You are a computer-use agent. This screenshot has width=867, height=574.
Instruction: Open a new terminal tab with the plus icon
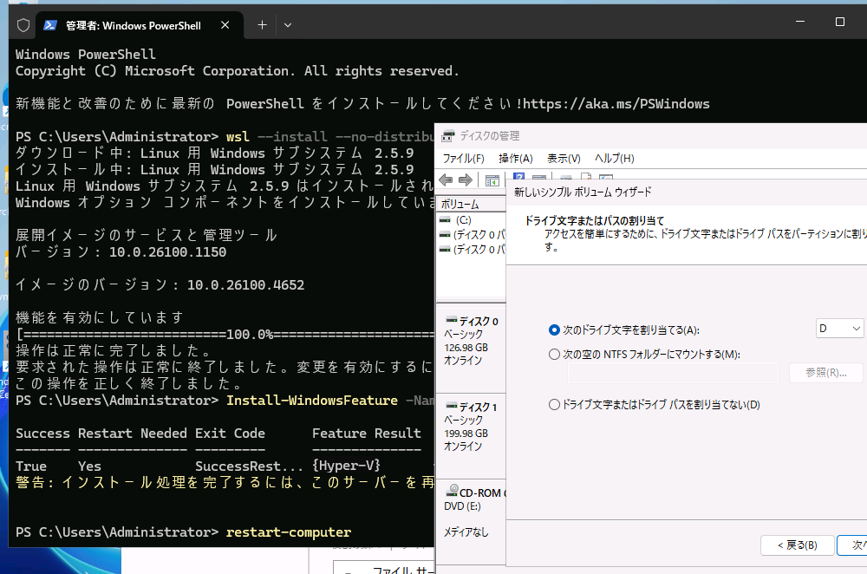pyautogui.click(x=261, y=25)
